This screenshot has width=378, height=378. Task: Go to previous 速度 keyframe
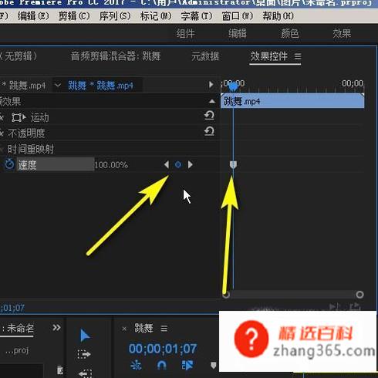(x=167, y=164)
